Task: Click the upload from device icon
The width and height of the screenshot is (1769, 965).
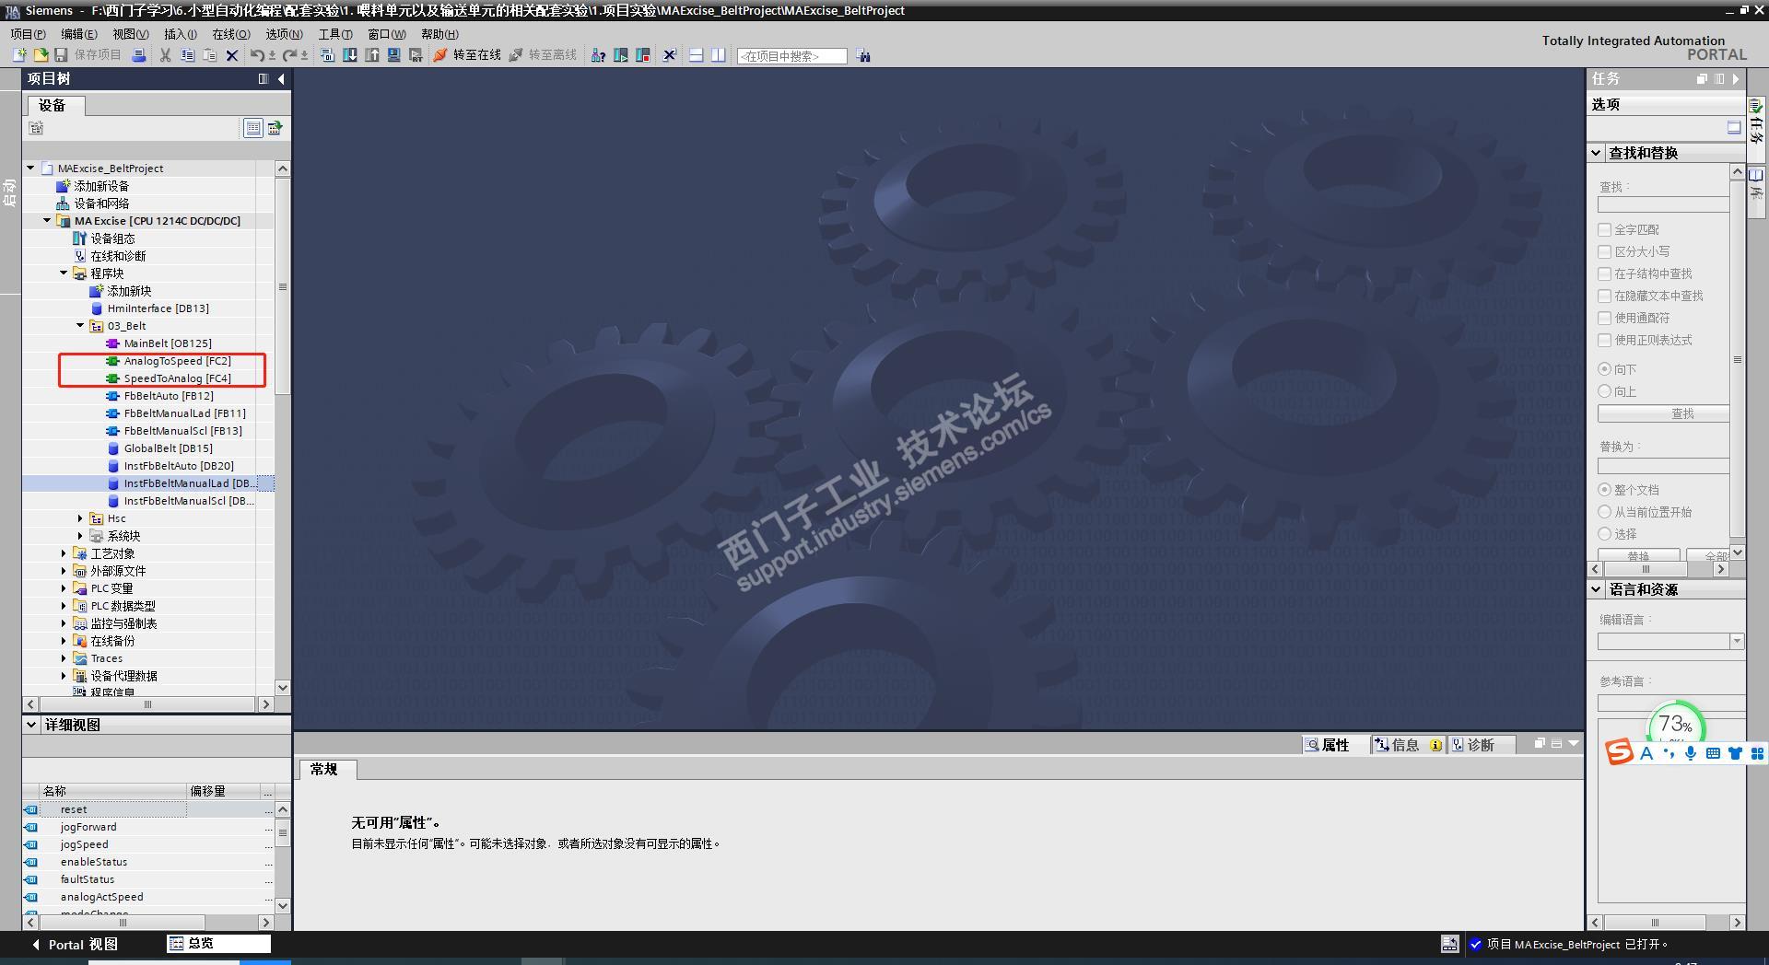Action: click(372, 55)
